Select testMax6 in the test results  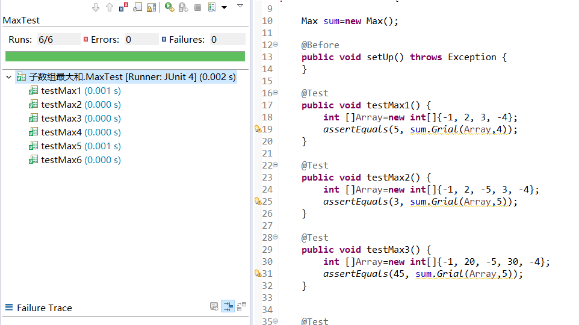[81, 160]
